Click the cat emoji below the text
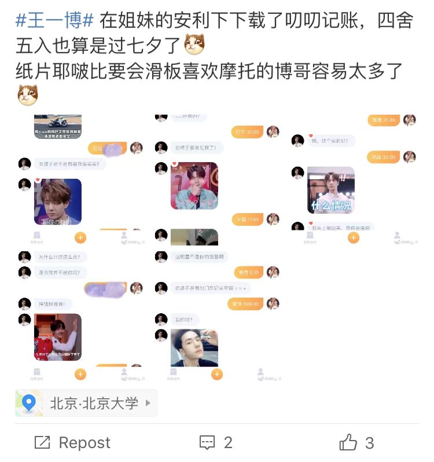The image size is (434, 462). point(28,95)
